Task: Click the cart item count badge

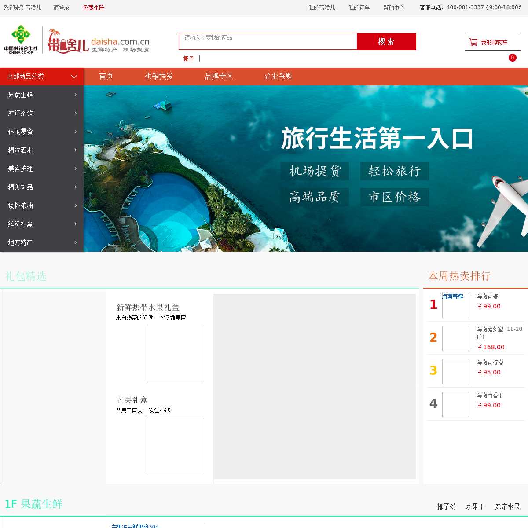Action: click(x=512, y=58)
